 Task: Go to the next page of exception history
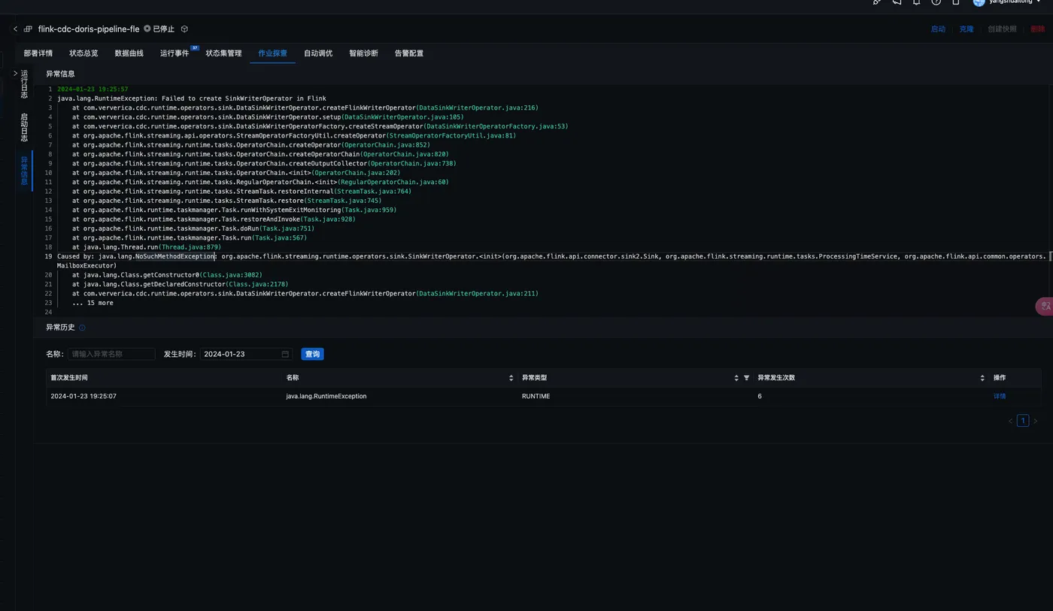click(1035, 421)
